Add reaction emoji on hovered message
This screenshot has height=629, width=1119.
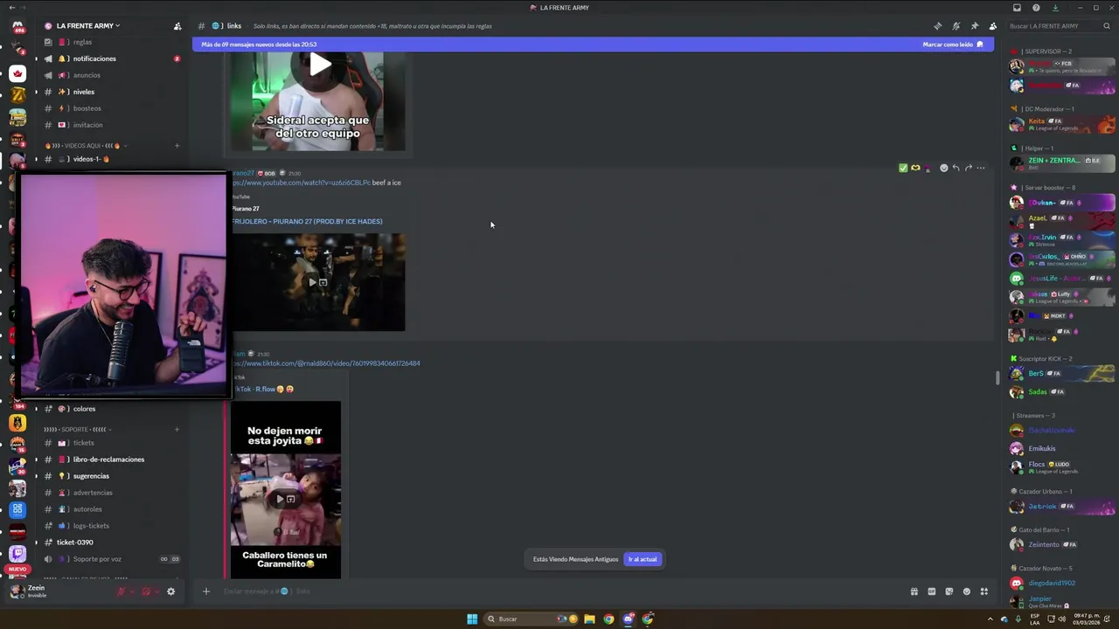click(943, 168)
